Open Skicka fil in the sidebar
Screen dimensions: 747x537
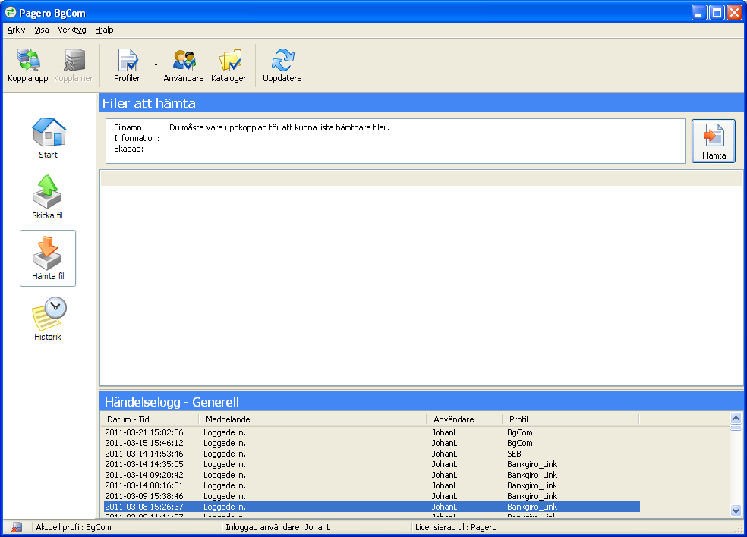click(48, 197)
